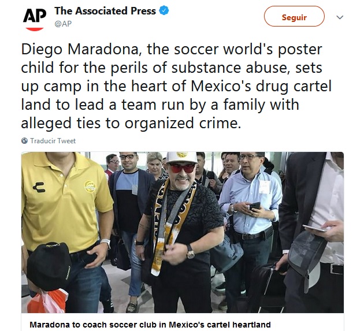This screenshot has height=331, width=364.
Task: Click Maradona's white cap in the photo
Action: click(x=182, y=157)
